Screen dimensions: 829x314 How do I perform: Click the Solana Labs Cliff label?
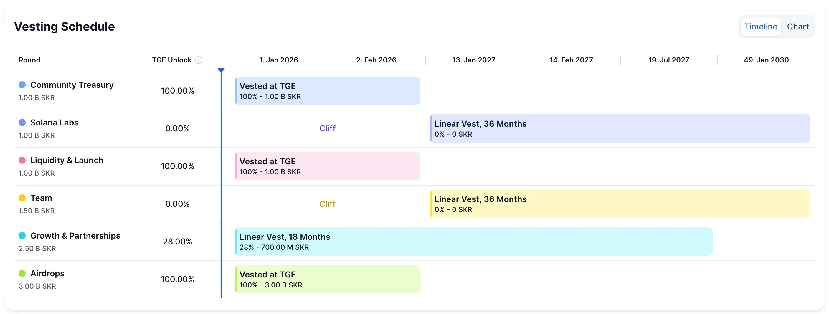click(x=327, y=128)
